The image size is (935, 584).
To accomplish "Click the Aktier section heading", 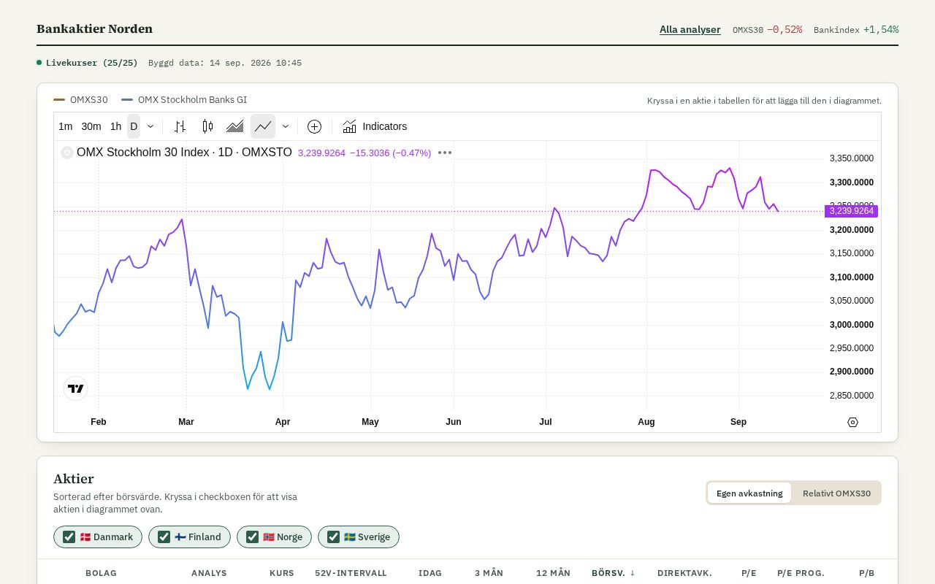I will (x=74, y=479).
